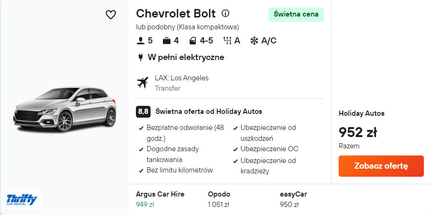
Task: Click the LAX: Los Angeles location text
Action: tap(181, 78)
